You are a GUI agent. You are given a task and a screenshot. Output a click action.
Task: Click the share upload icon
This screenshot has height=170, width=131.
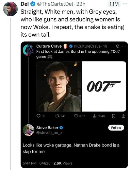click(124, 116)
